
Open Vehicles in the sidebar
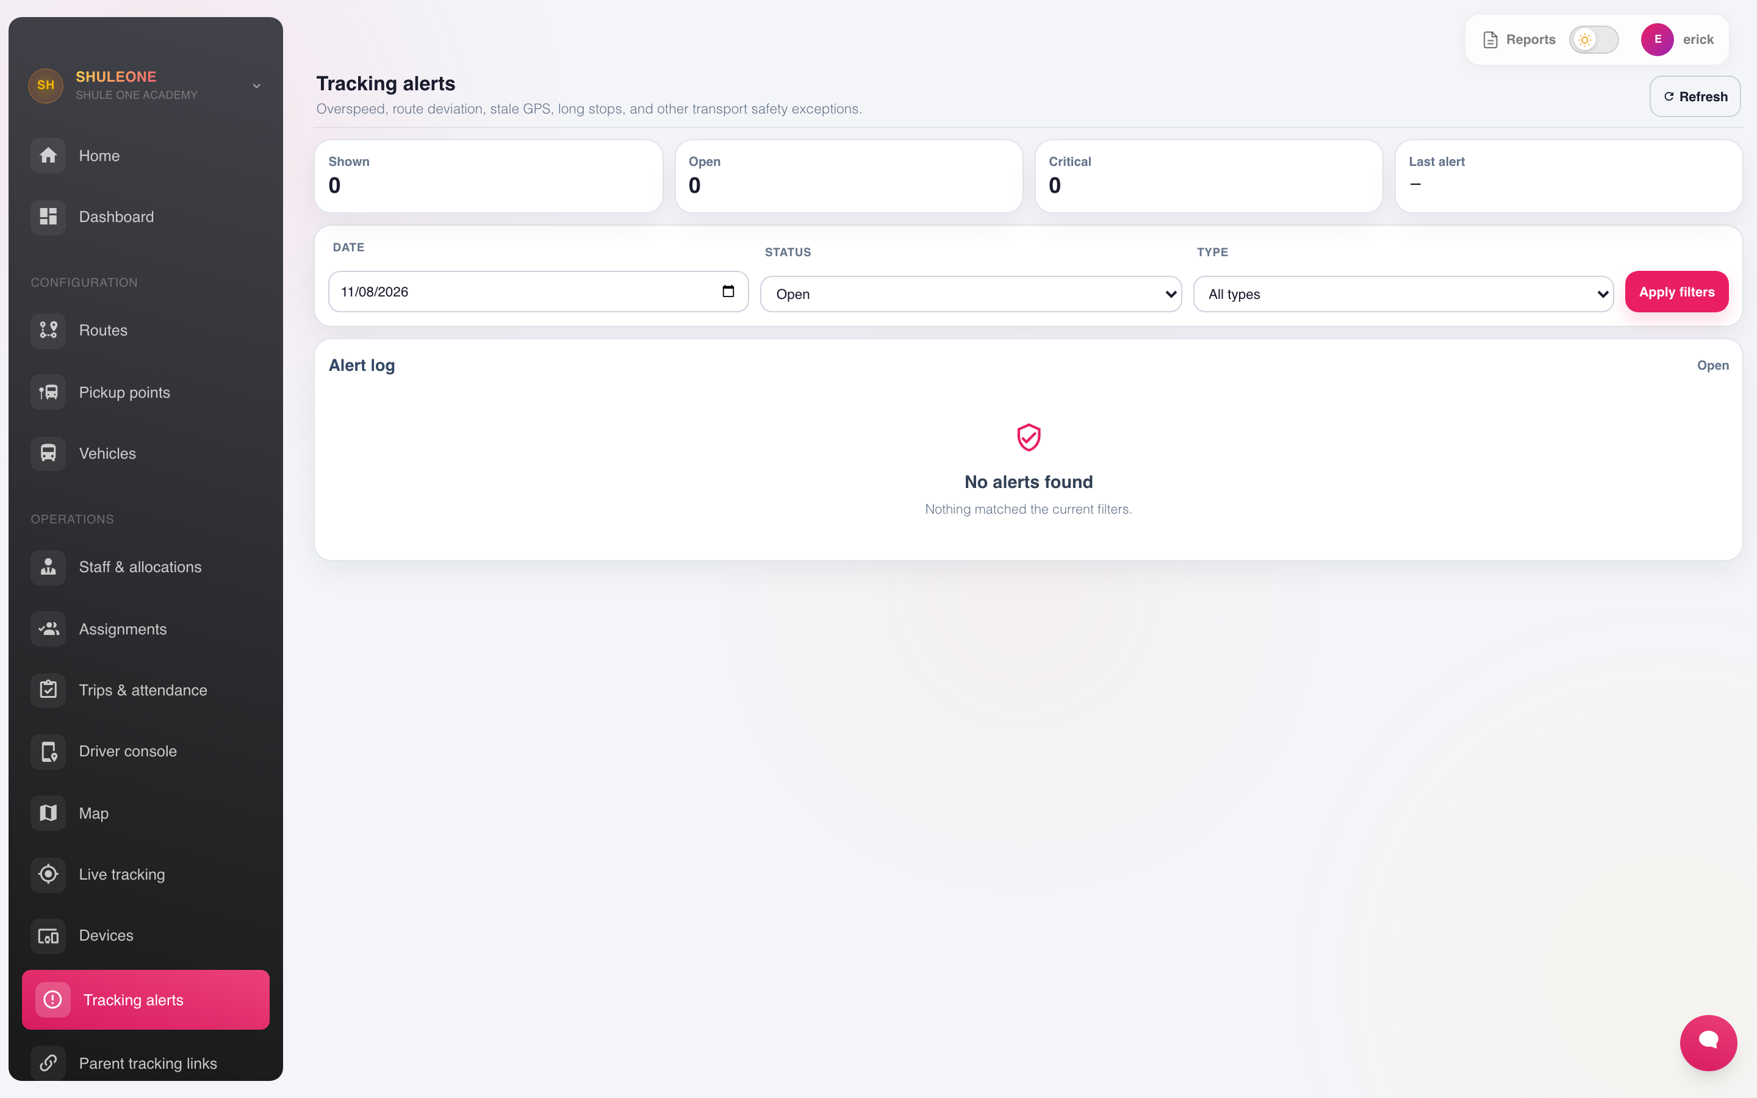pos(146,453)
